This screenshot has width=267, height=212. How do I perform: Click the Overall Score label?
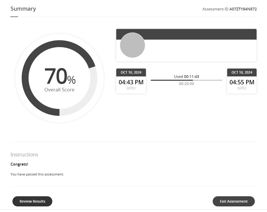pyautogui.click(x=59, y=90)
